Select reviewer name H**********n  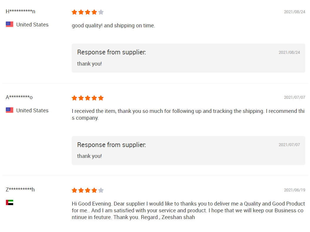(21, 11)
